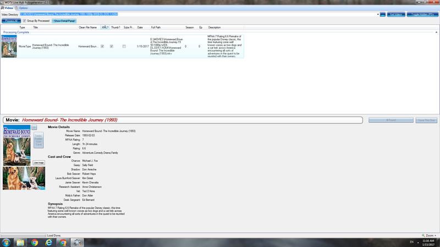Select the Homeward Bound poster thumbnail in list
Image resolution: width=440 pixels, height=247 pixels.
(9, 46)
